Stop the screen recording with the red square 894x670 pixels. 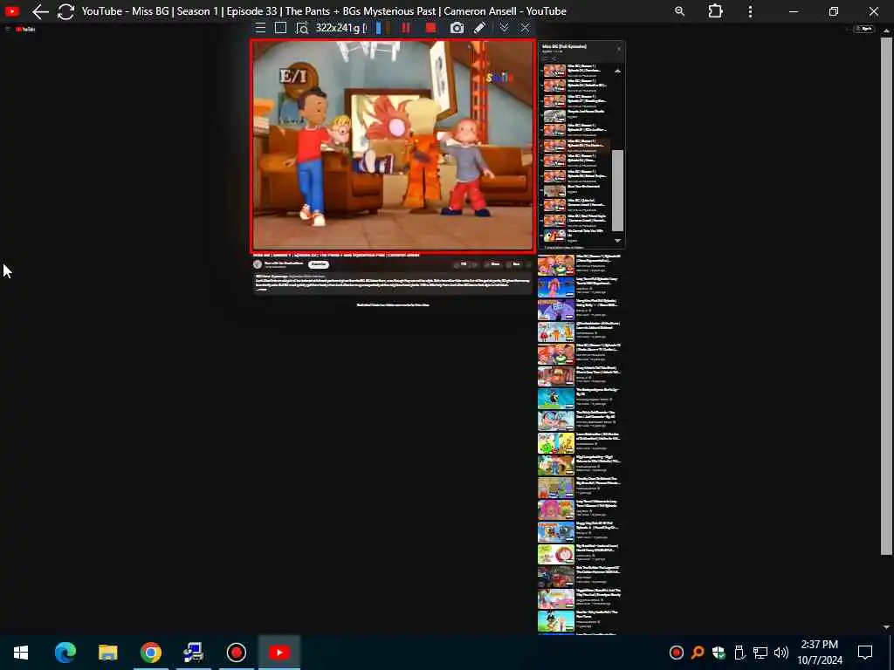pyautogui.click(x=430, y=28)
